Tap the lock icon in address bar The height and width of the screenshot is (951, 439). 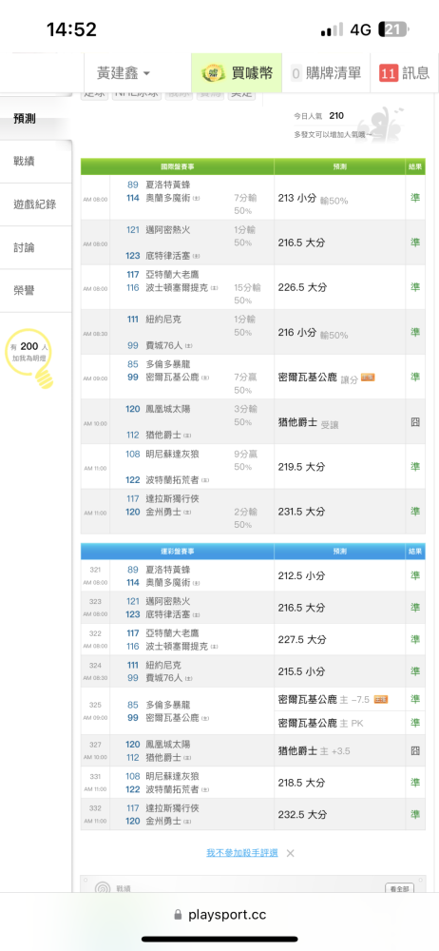coord(178,915)
